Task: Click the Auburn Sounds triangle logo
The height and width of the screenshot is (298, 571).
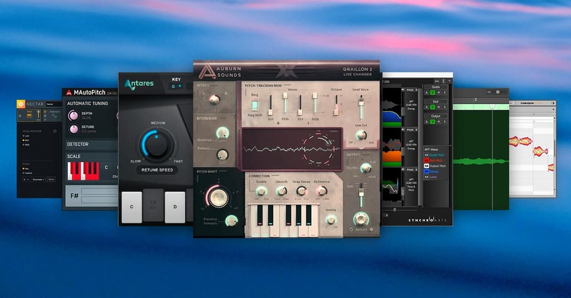Action: point(206,72)
